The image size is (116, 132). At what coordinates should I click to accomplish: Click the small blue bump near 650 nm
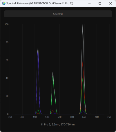click(83, 111)
